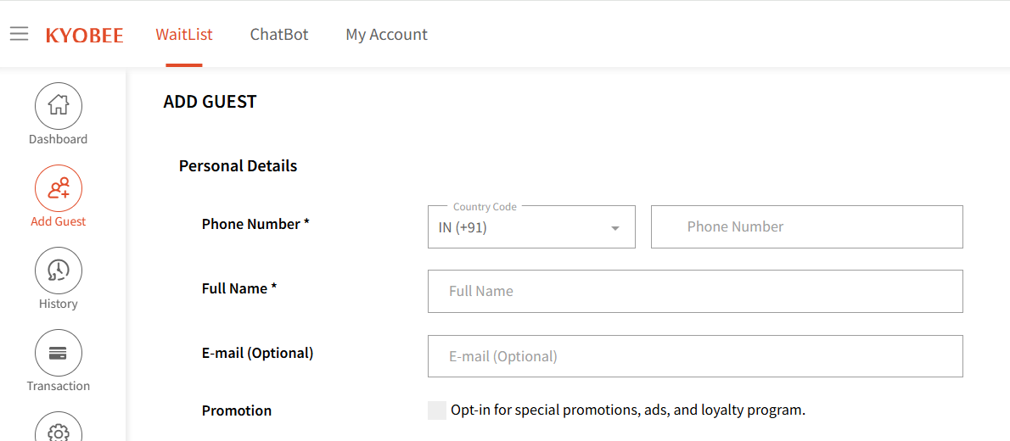
Task: Open the hamburger menu icon
Action: (19, 34)
